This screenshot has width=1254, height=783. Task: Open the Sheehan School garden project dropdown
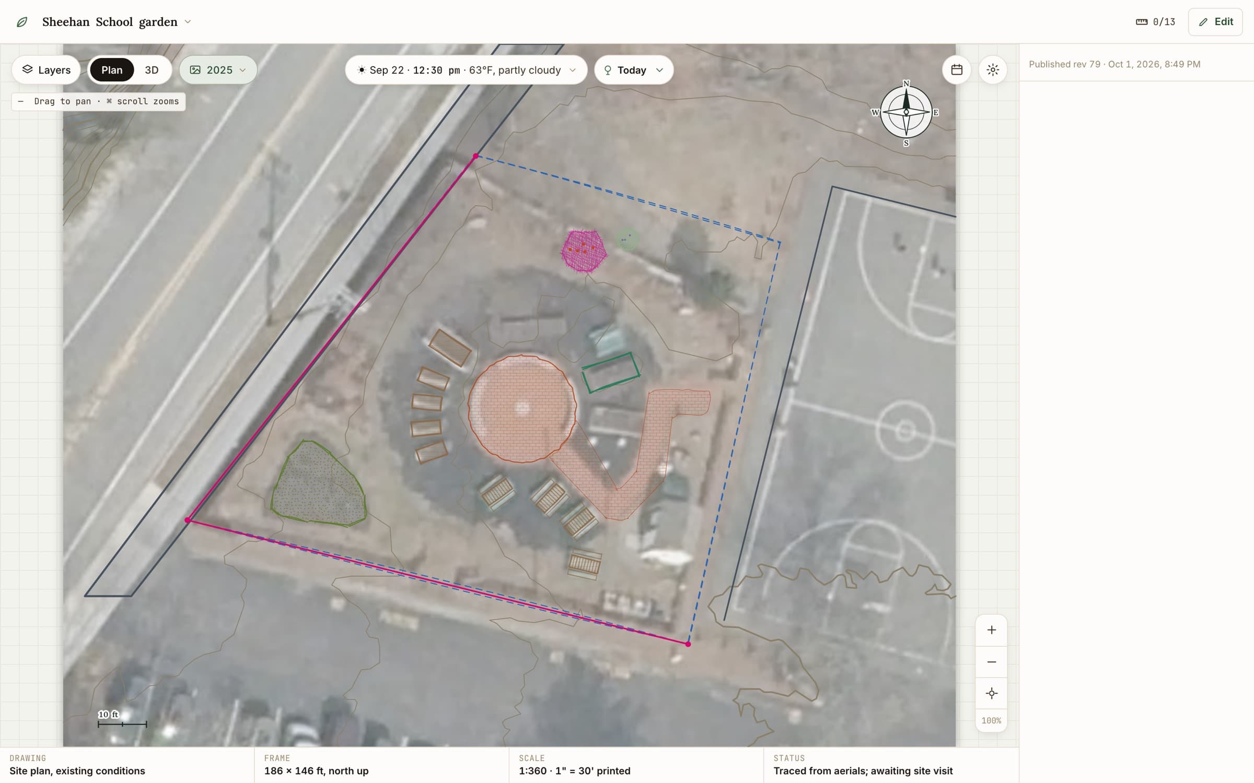[117, 22]
